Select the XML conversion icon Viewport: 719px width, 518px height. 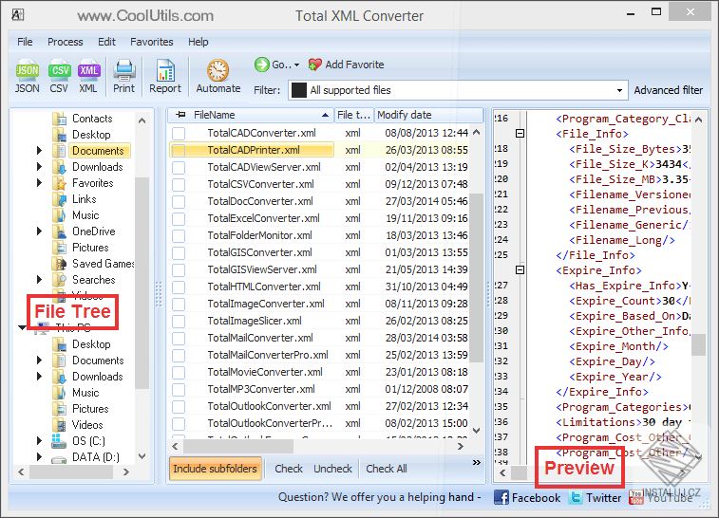(88, 76)
